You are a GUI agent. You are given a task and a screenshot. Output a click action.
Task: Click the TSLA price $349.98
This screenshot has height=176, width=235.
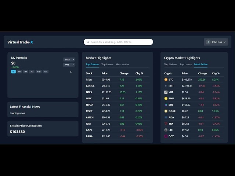point(106,80)
